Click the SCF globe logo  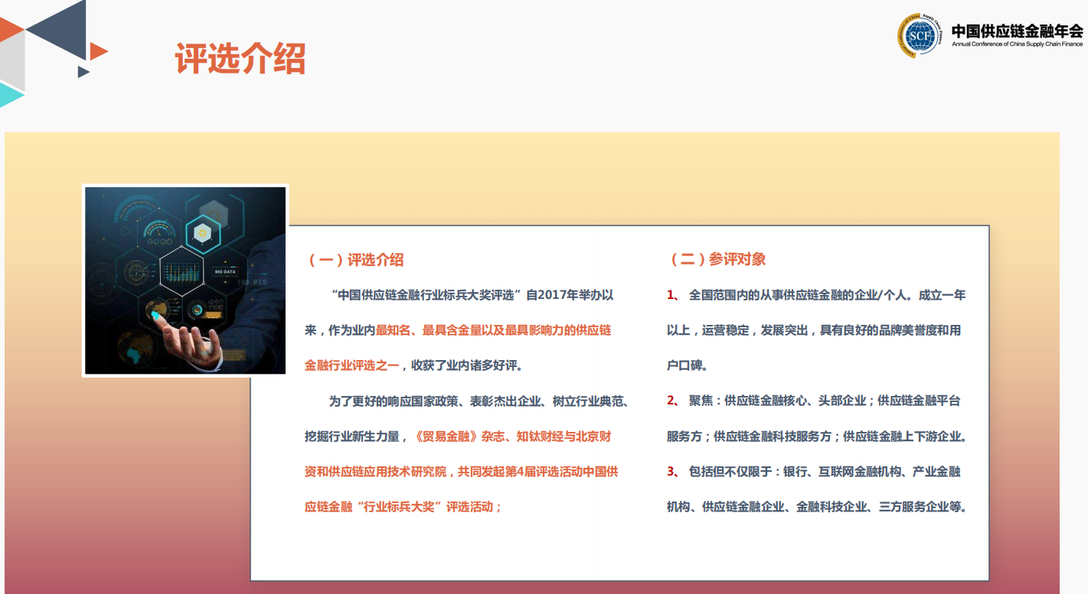point(919,35)
